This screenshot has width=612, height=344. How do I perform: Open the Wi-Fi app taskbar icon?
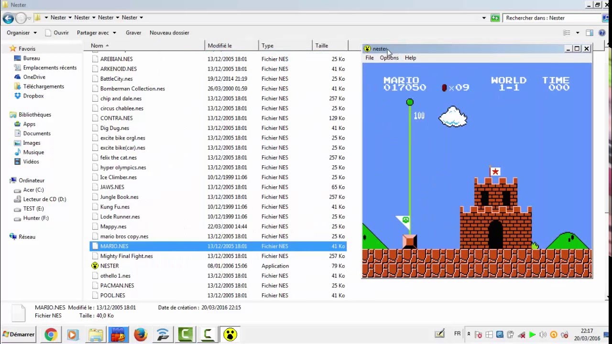click(x=163, y=334)
